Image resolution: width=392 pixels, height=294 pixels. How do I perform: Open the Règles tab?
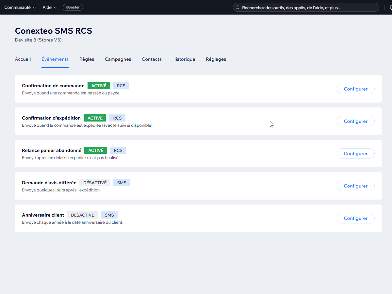click(x=87, y=59)
